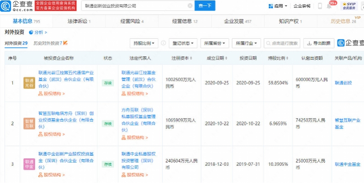364x183 pixels.
Task: Expand the 应用 dropdown menu
Action: tap(286, 6)
